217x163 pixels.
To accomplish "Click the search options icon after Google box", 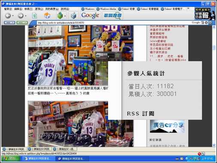I will point(202,23).
